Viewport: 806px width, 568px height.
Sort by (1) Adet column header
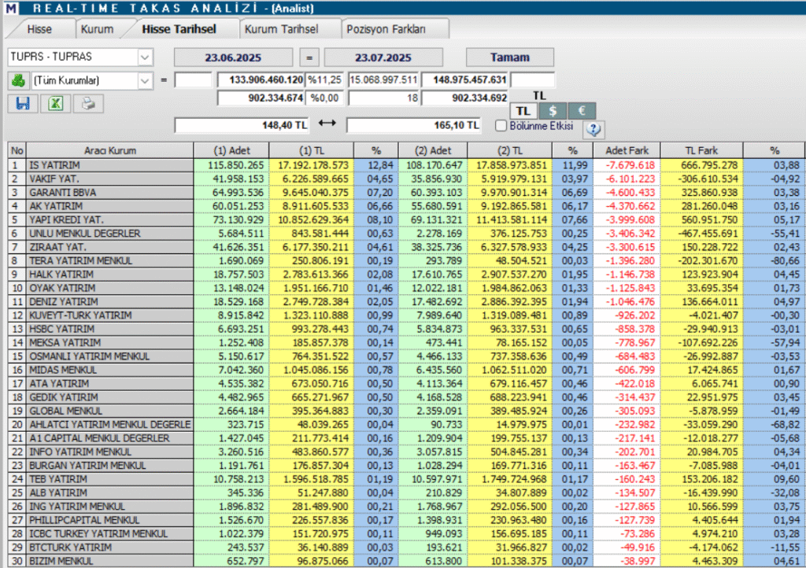(x=231, y=150)
